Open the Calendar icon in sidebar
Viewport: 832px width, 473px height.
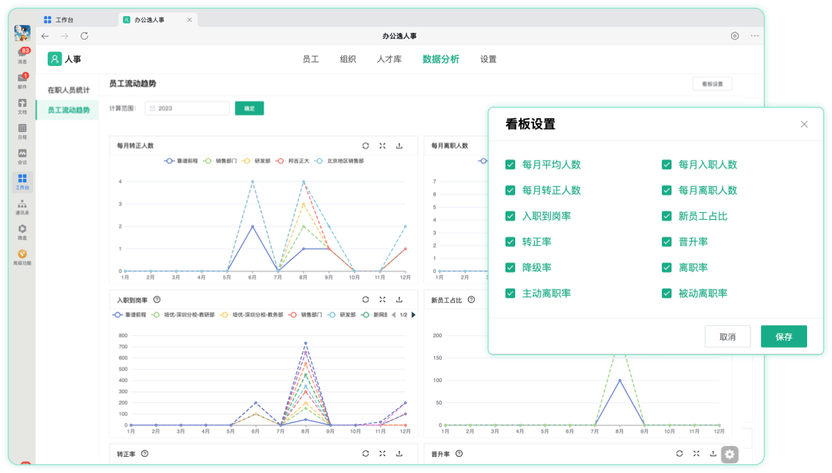pos(22,131)
